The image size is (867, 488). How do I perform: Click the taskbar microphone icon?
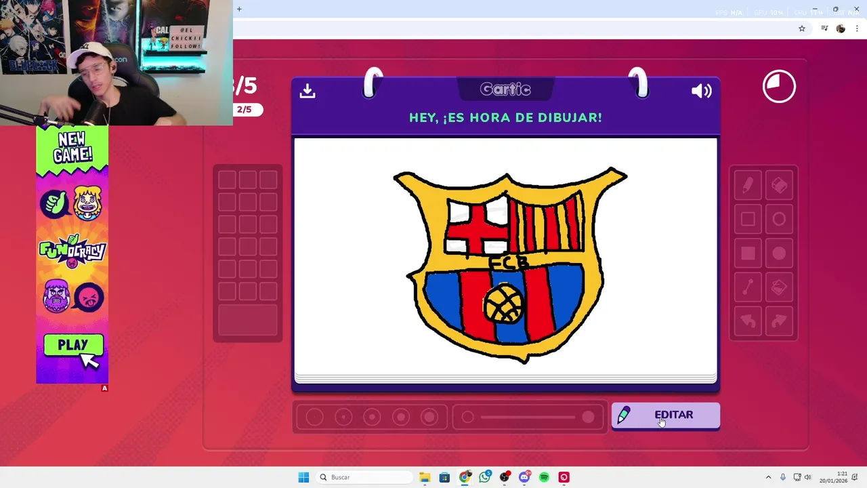[783, 477]
